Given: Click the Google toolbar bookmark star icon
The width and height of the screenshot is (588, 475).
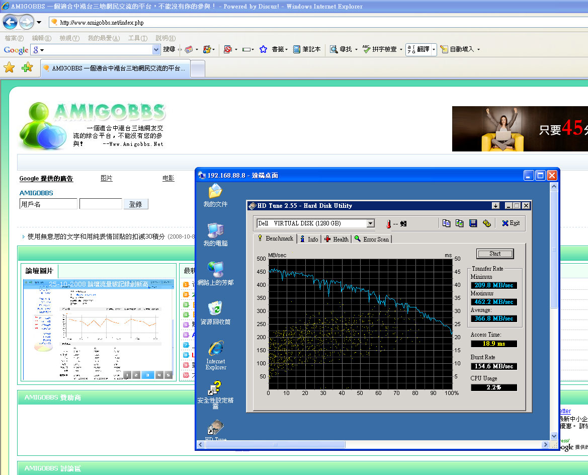Looking at the screenshot, I should point(263,49).
